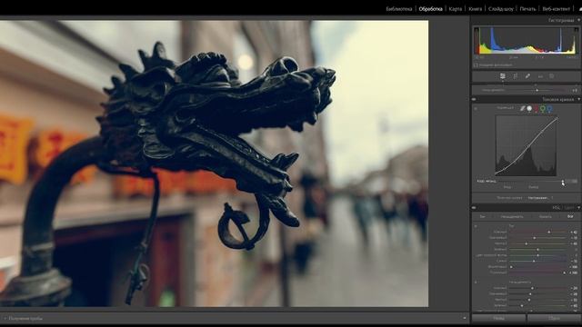This screenshot has width=582, height=327.
Task: Click the Сброс button
Action: pyautogui.click(x=555, y=318)
